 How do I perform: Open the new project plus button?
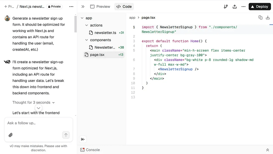pyautogui.click(x=6, y=7)
